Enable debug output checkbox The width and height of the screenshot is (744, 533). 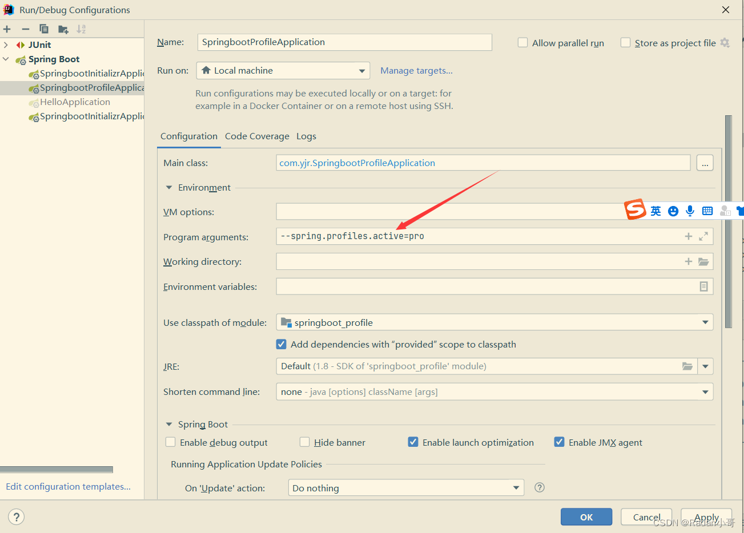pos(170,442)
